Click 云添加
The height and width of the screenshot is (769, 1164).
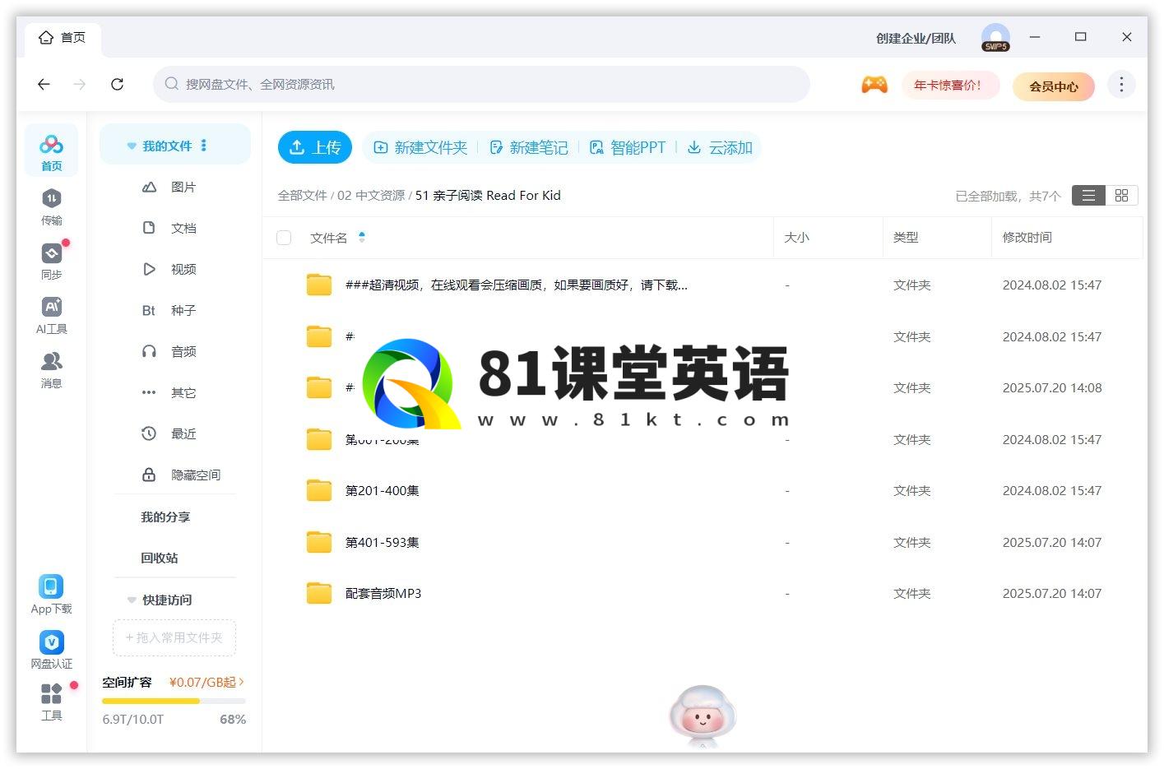coord(721,147)
